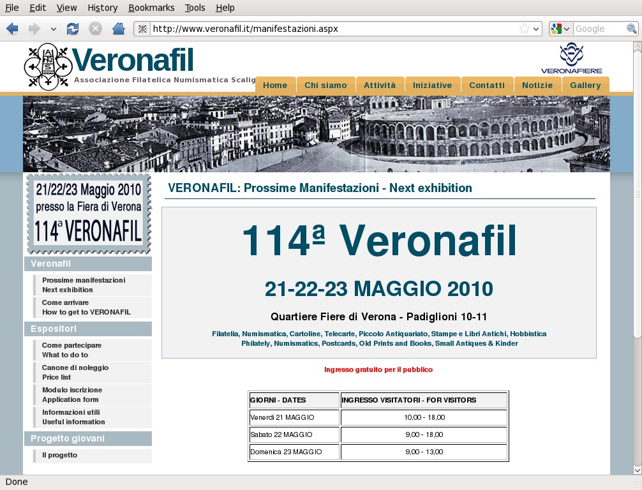The width and height of the screenshot is (642, 490).
Task: Open the address bar URL history dropdown
Action: click(x=536, y=29)
